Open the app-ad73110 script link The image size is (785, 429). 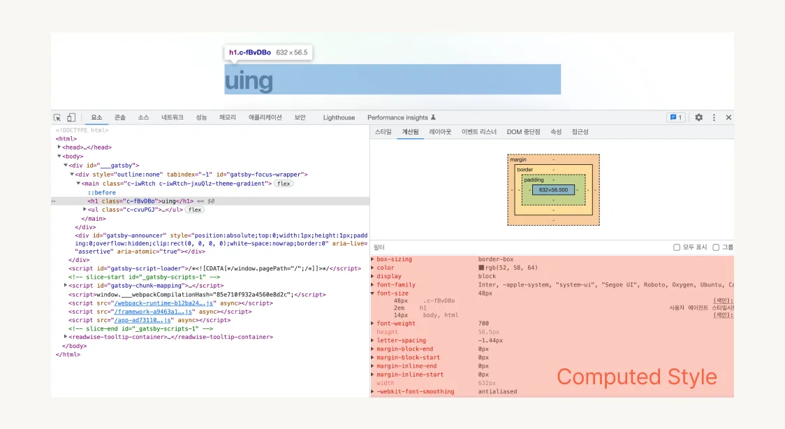coord(143,320)
